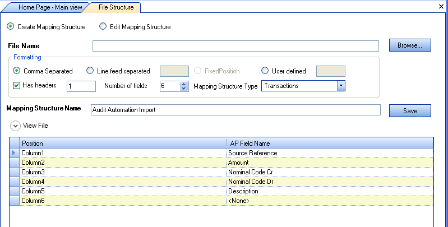The height and width of the screenshot is (227, 448).
Task: Select row header for Column6
Action: (14, 201)
